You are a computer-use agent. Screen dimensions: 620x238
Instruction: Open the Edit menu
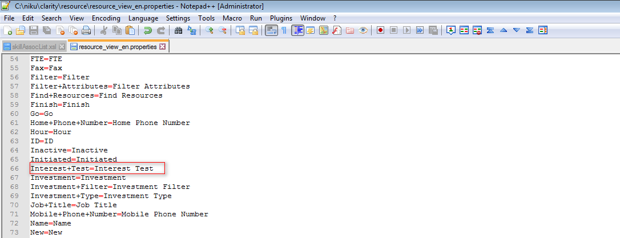[28, 18]
